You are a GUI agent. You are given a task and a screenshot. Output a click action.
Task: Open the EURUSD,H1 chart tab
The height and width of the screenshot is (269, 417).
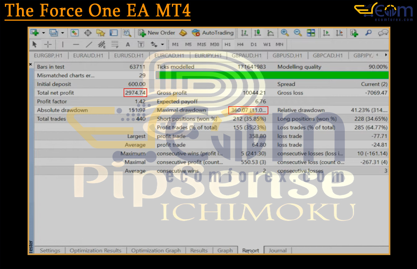point(129,55)
